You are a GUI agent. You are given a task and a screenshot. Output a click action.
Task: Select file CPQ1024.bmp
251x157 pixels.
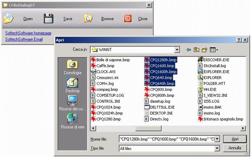tap(106, 107)
